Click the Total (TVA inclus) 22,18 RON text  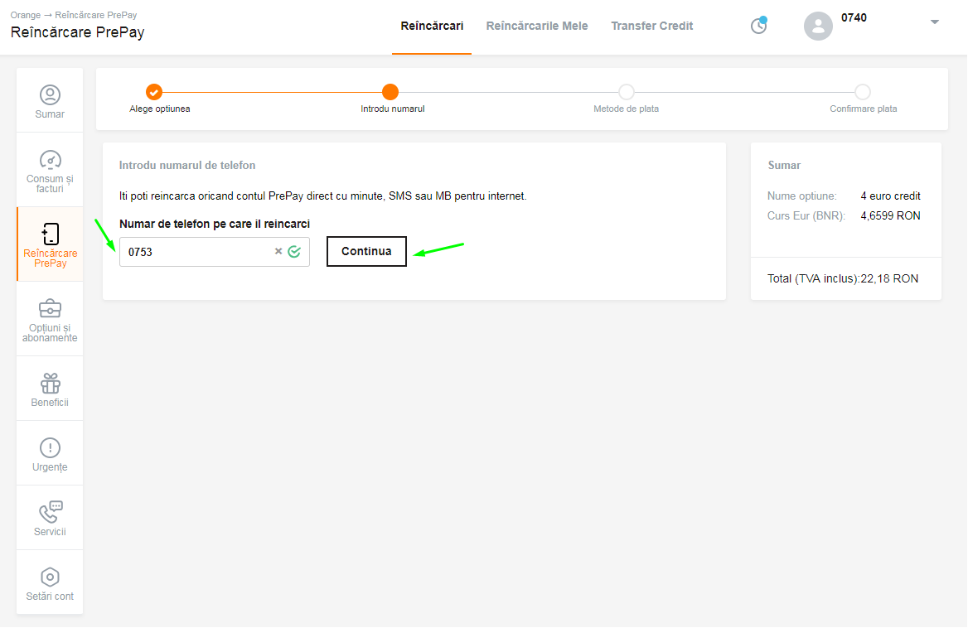pyautogui.click(x=843, y=279)
